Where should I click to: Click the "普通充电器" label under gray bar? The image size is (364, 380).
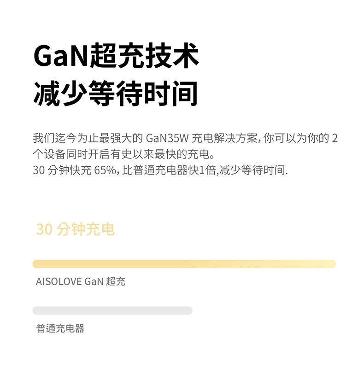pyautogui.click(x=60, y=328)
